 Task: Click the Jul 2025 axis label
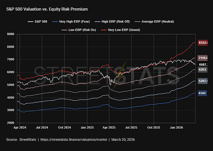pyautogui.click(x=131, y=127)
